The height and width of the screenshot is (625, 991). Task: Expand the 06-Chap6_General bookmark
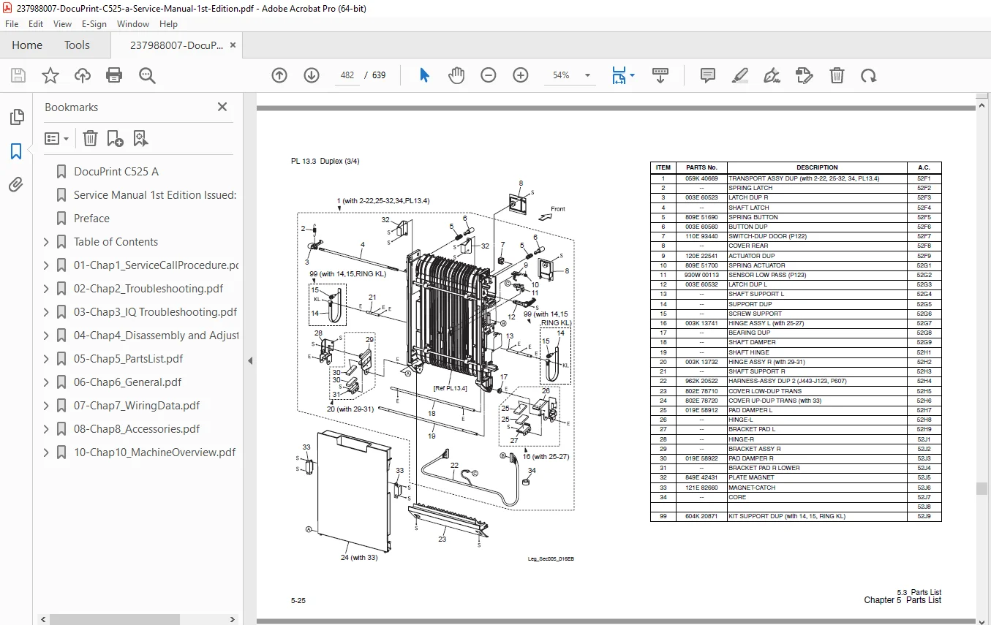coord(46,382)
